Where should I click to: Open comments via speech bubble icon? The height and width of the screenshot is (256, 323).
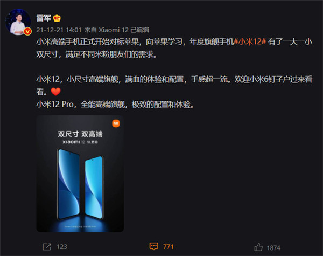click(153, 246)
